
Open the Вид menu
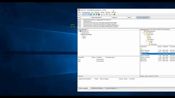92,12
